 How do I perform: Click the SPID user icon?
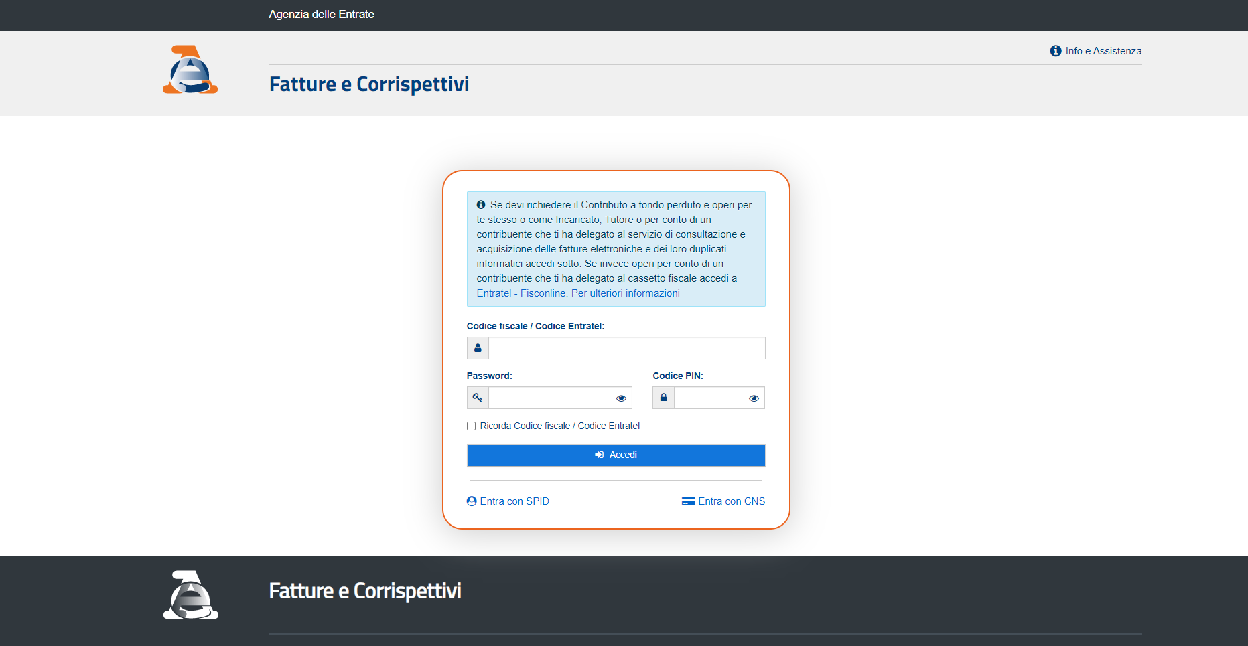coord(472,501)
